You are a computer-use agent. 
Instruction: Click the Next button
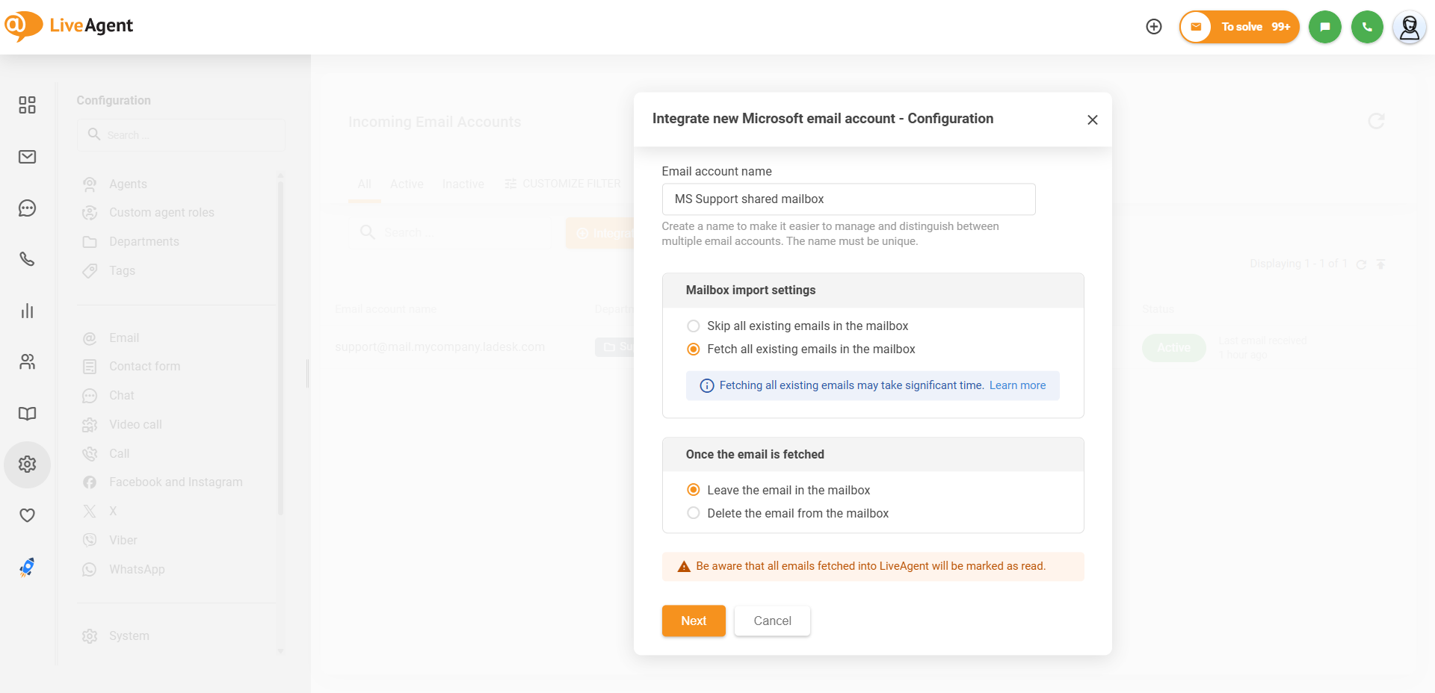tap(694, 621)
